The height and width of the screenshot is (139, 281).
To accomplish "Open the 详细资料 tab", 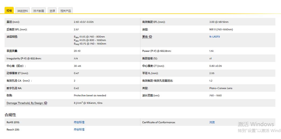I will click(23, 10).
